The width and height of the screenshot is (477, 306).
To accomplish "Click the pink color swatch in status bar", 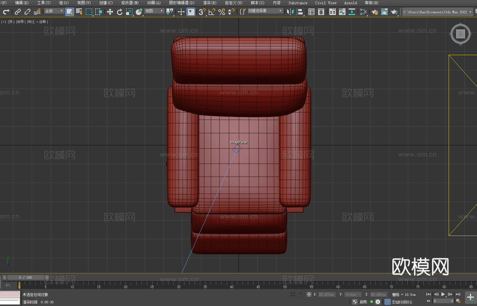I will pyautogui.click(x=10, y=294).
